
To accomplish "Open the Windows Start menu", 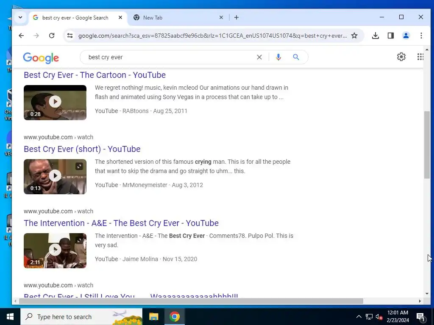I will click(10, 317).
